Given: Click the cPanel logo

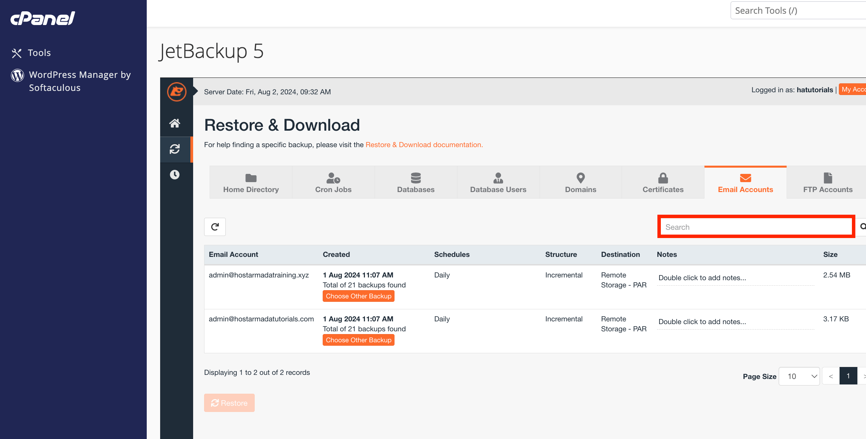Looking at the screenshot, I should (43, 19).
